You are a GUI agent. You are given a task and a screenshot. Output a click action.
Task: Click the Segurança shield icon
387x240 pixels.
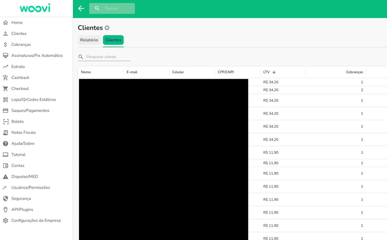(x=5, y=198)
